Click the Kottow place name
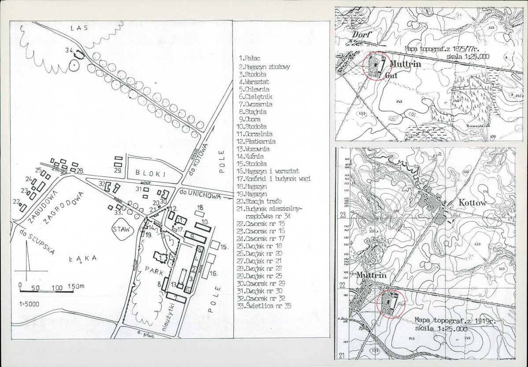 tap(473, 203)
